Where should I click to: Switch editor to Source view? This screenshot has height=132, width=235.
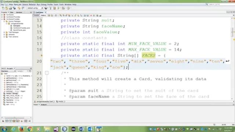click(x=36, y=15)
